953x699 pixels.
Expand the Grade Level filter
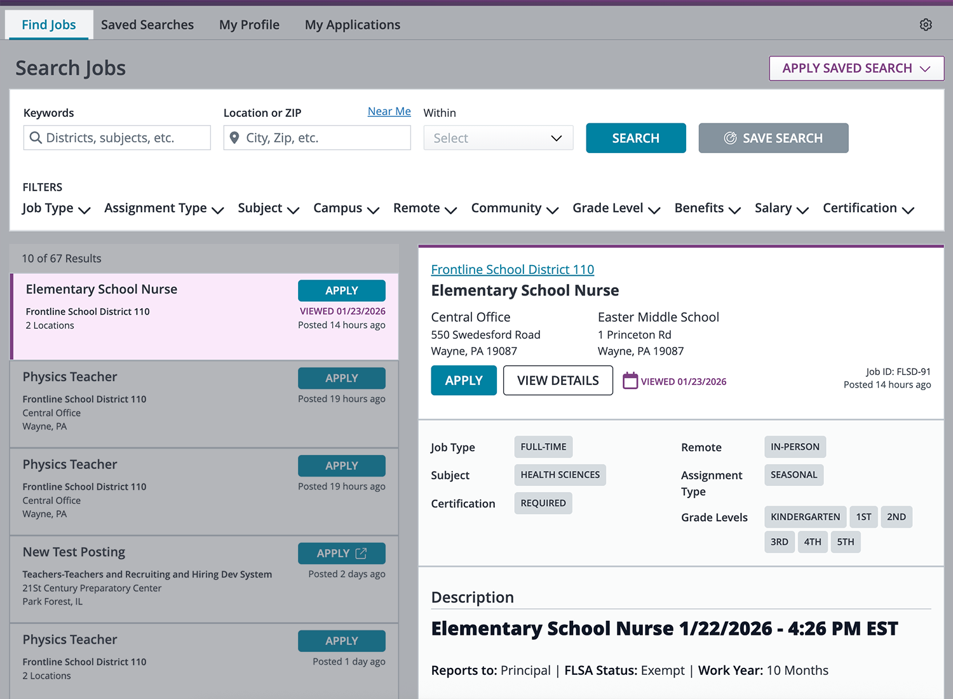616,208
